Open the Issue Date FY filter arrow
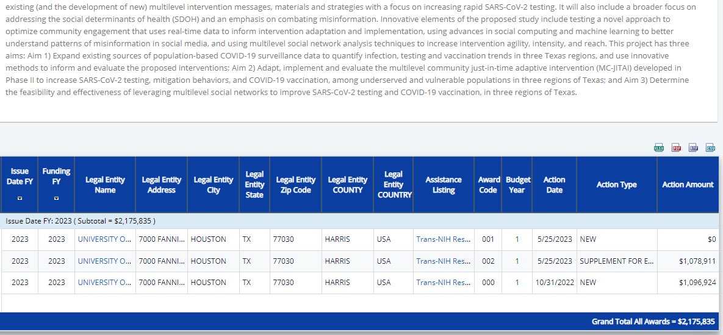 [20, 199]
